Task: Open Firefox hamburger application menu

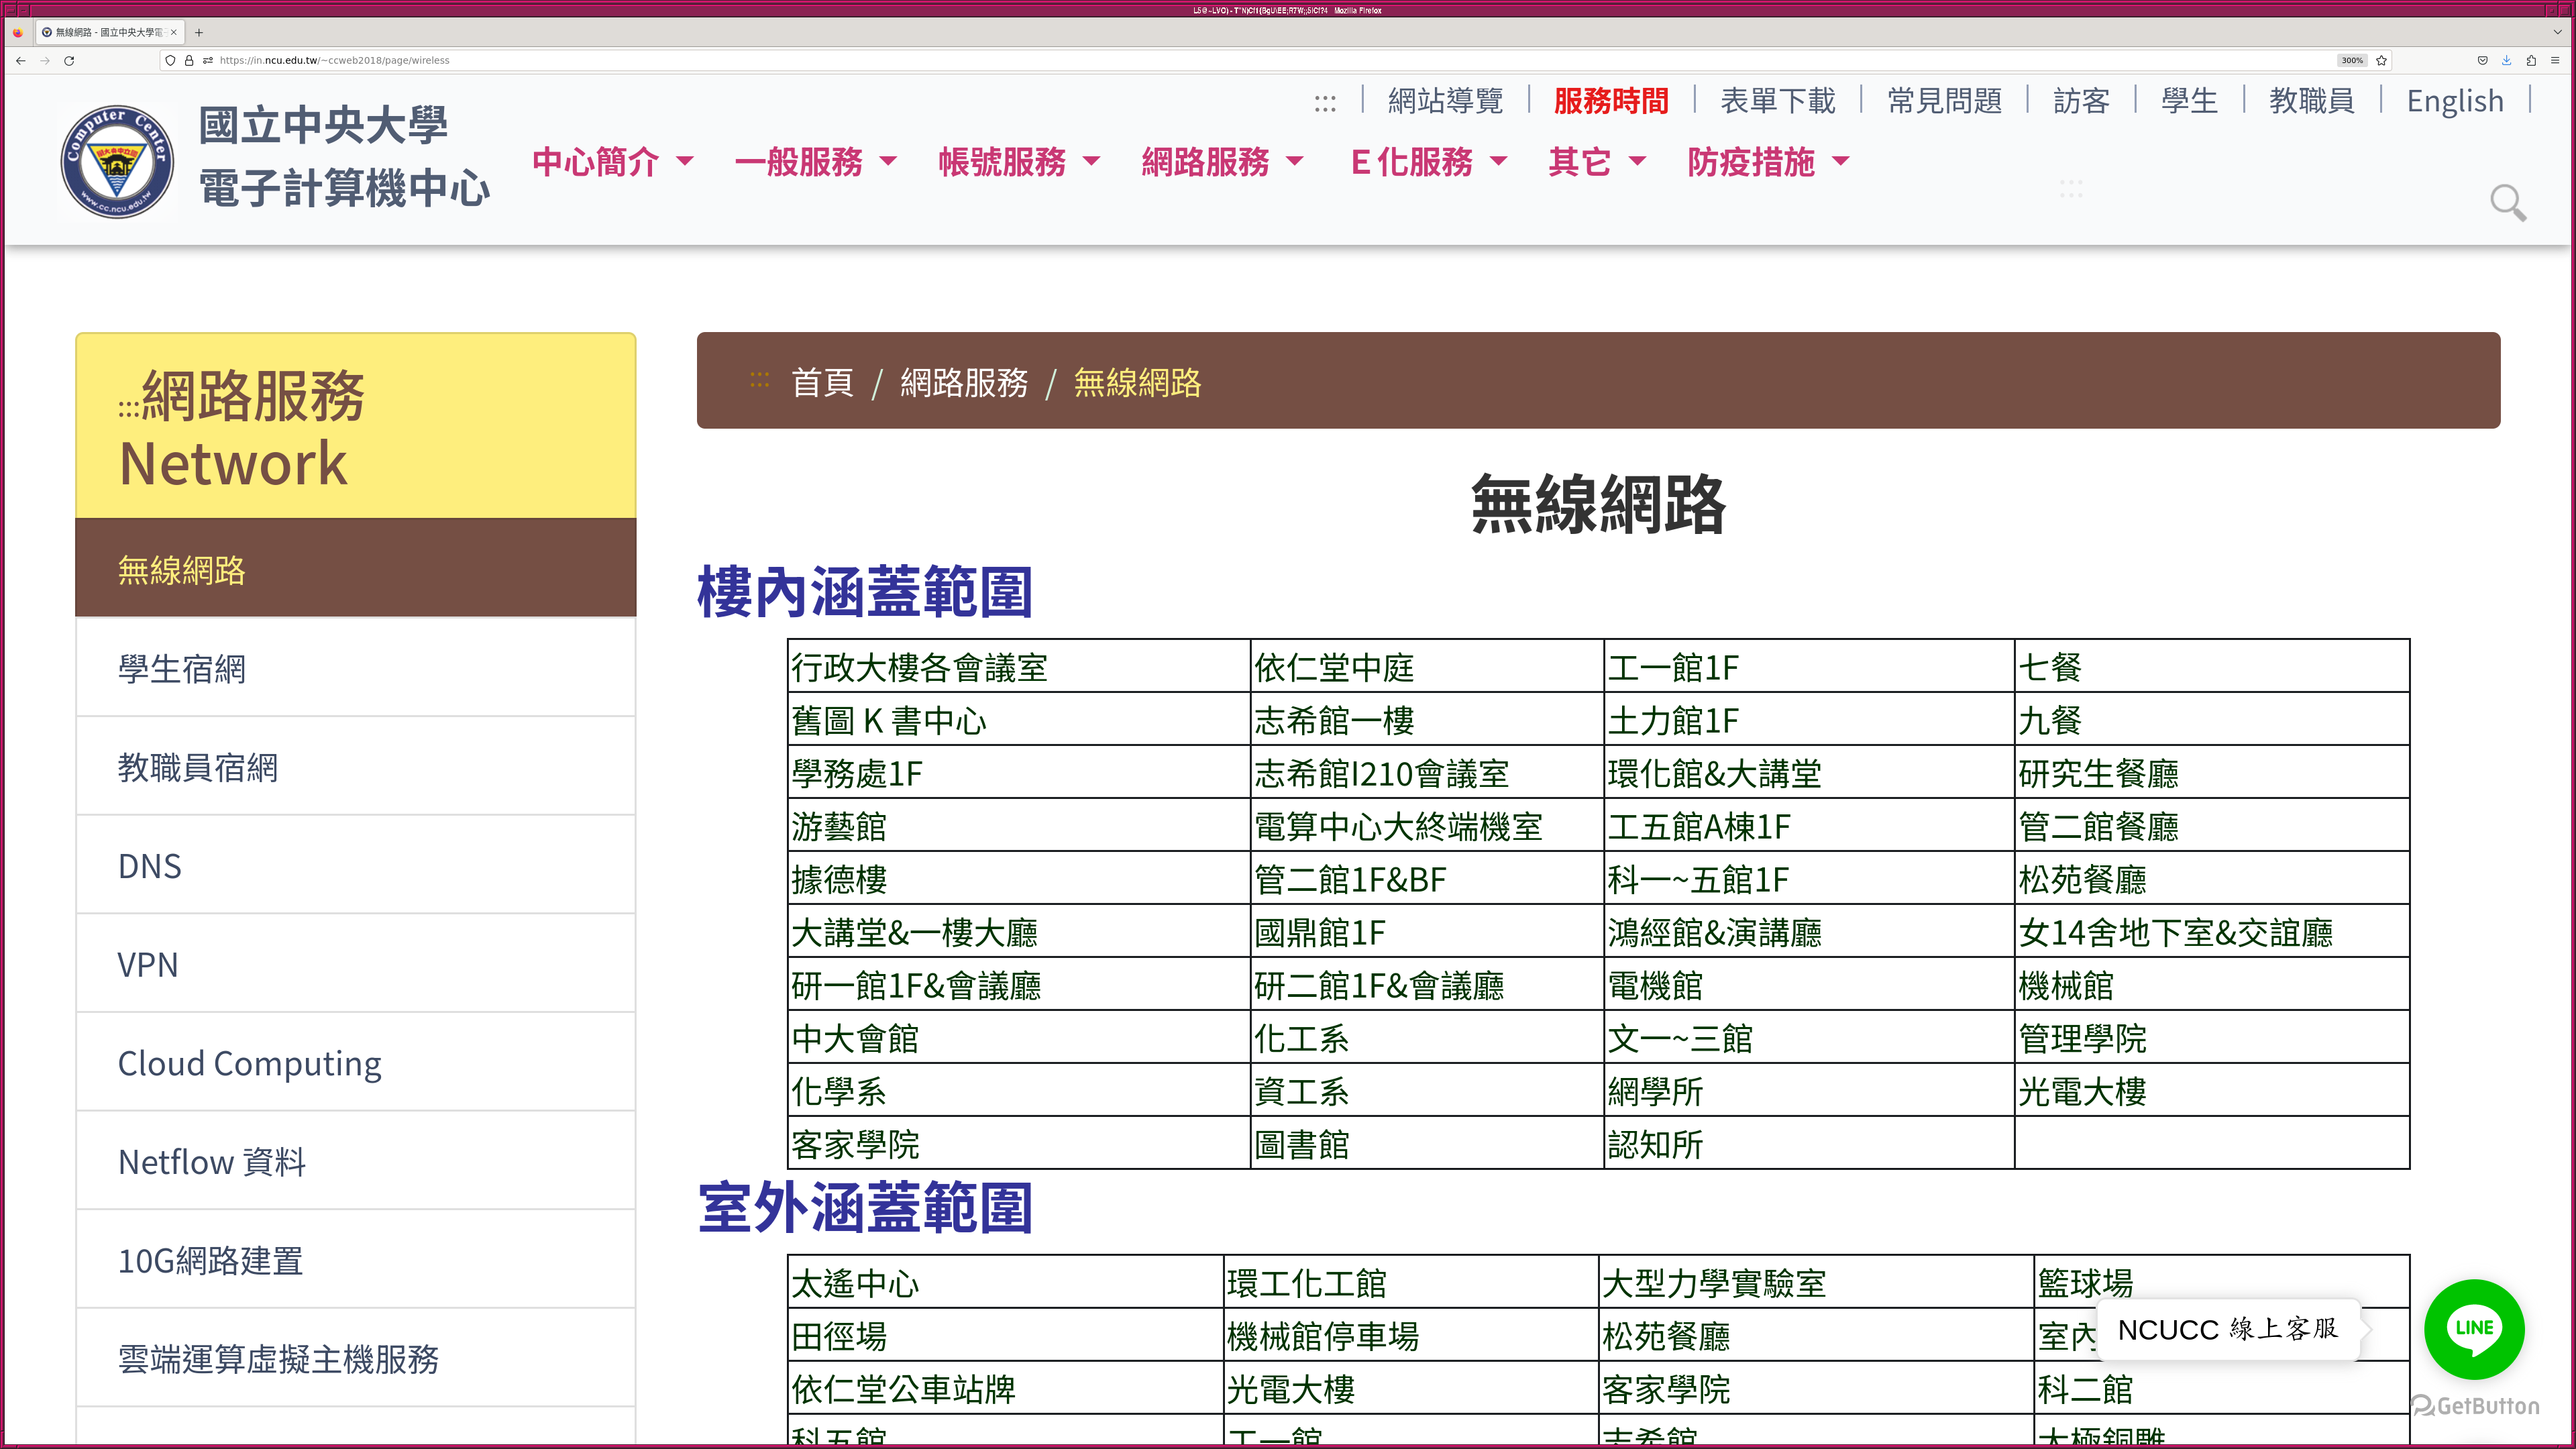Action: point(2555,60)
